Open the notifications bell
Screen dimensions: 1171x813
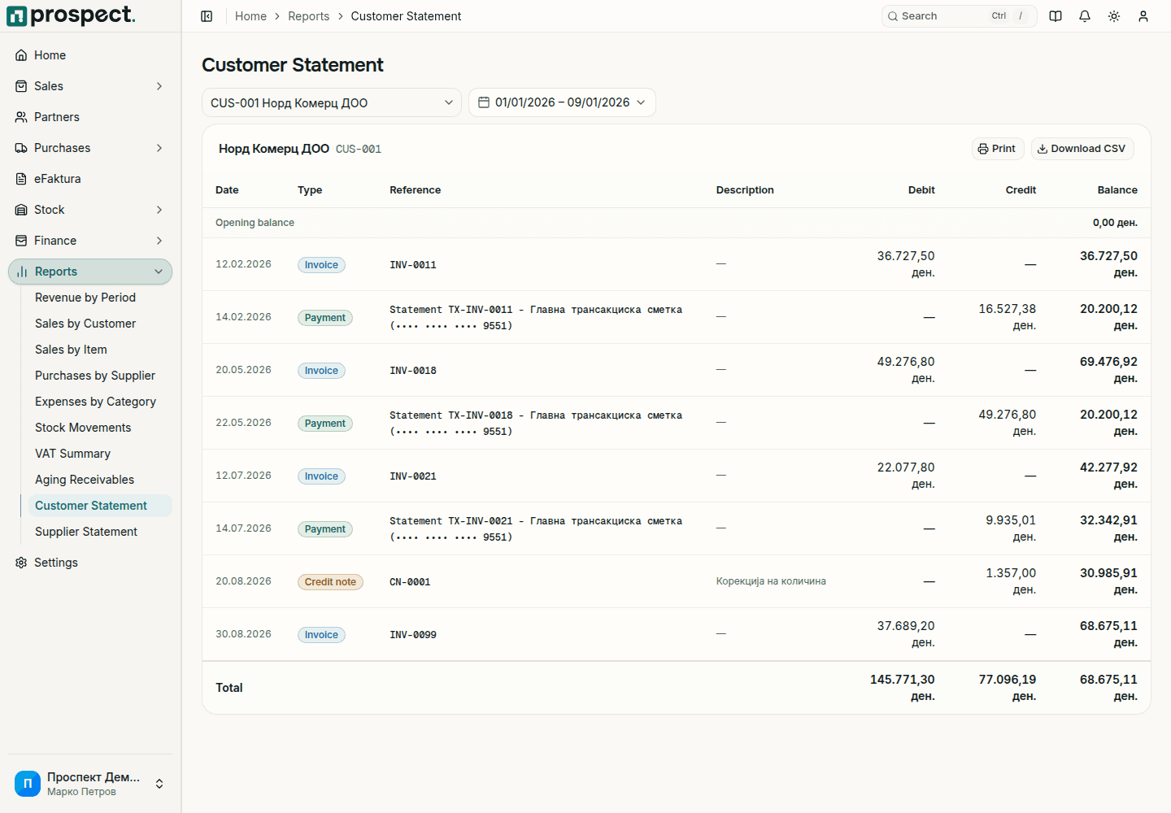pos(1085,16)
